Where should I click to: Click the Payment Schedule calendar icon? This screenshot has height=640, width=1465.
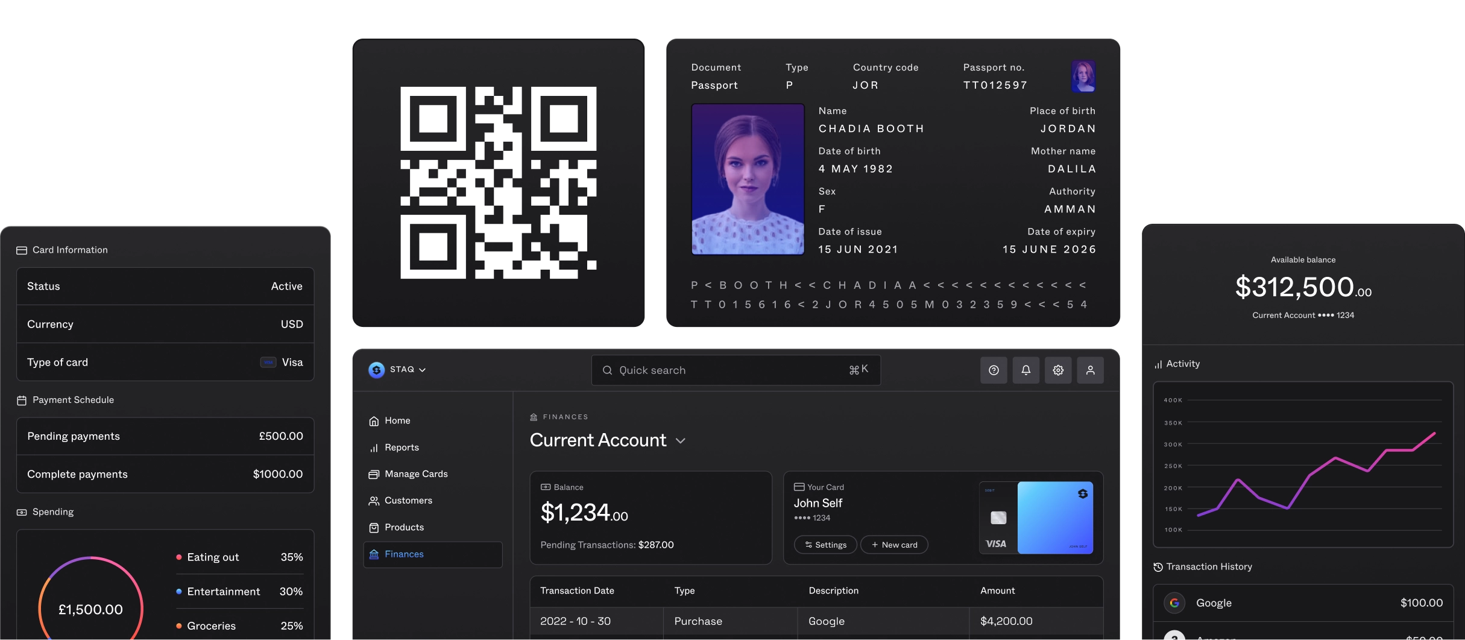click(22, 401)
